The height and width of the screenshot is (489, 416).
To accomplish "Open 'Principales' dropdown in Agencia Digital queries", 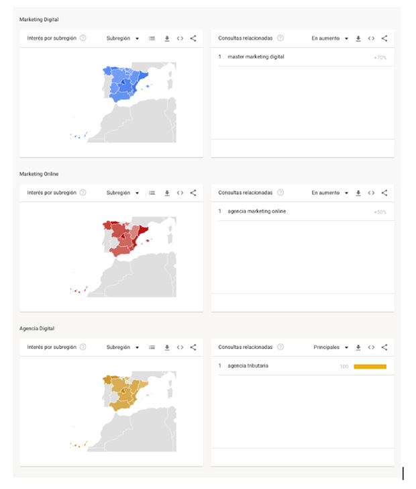I will pos(331,347).
